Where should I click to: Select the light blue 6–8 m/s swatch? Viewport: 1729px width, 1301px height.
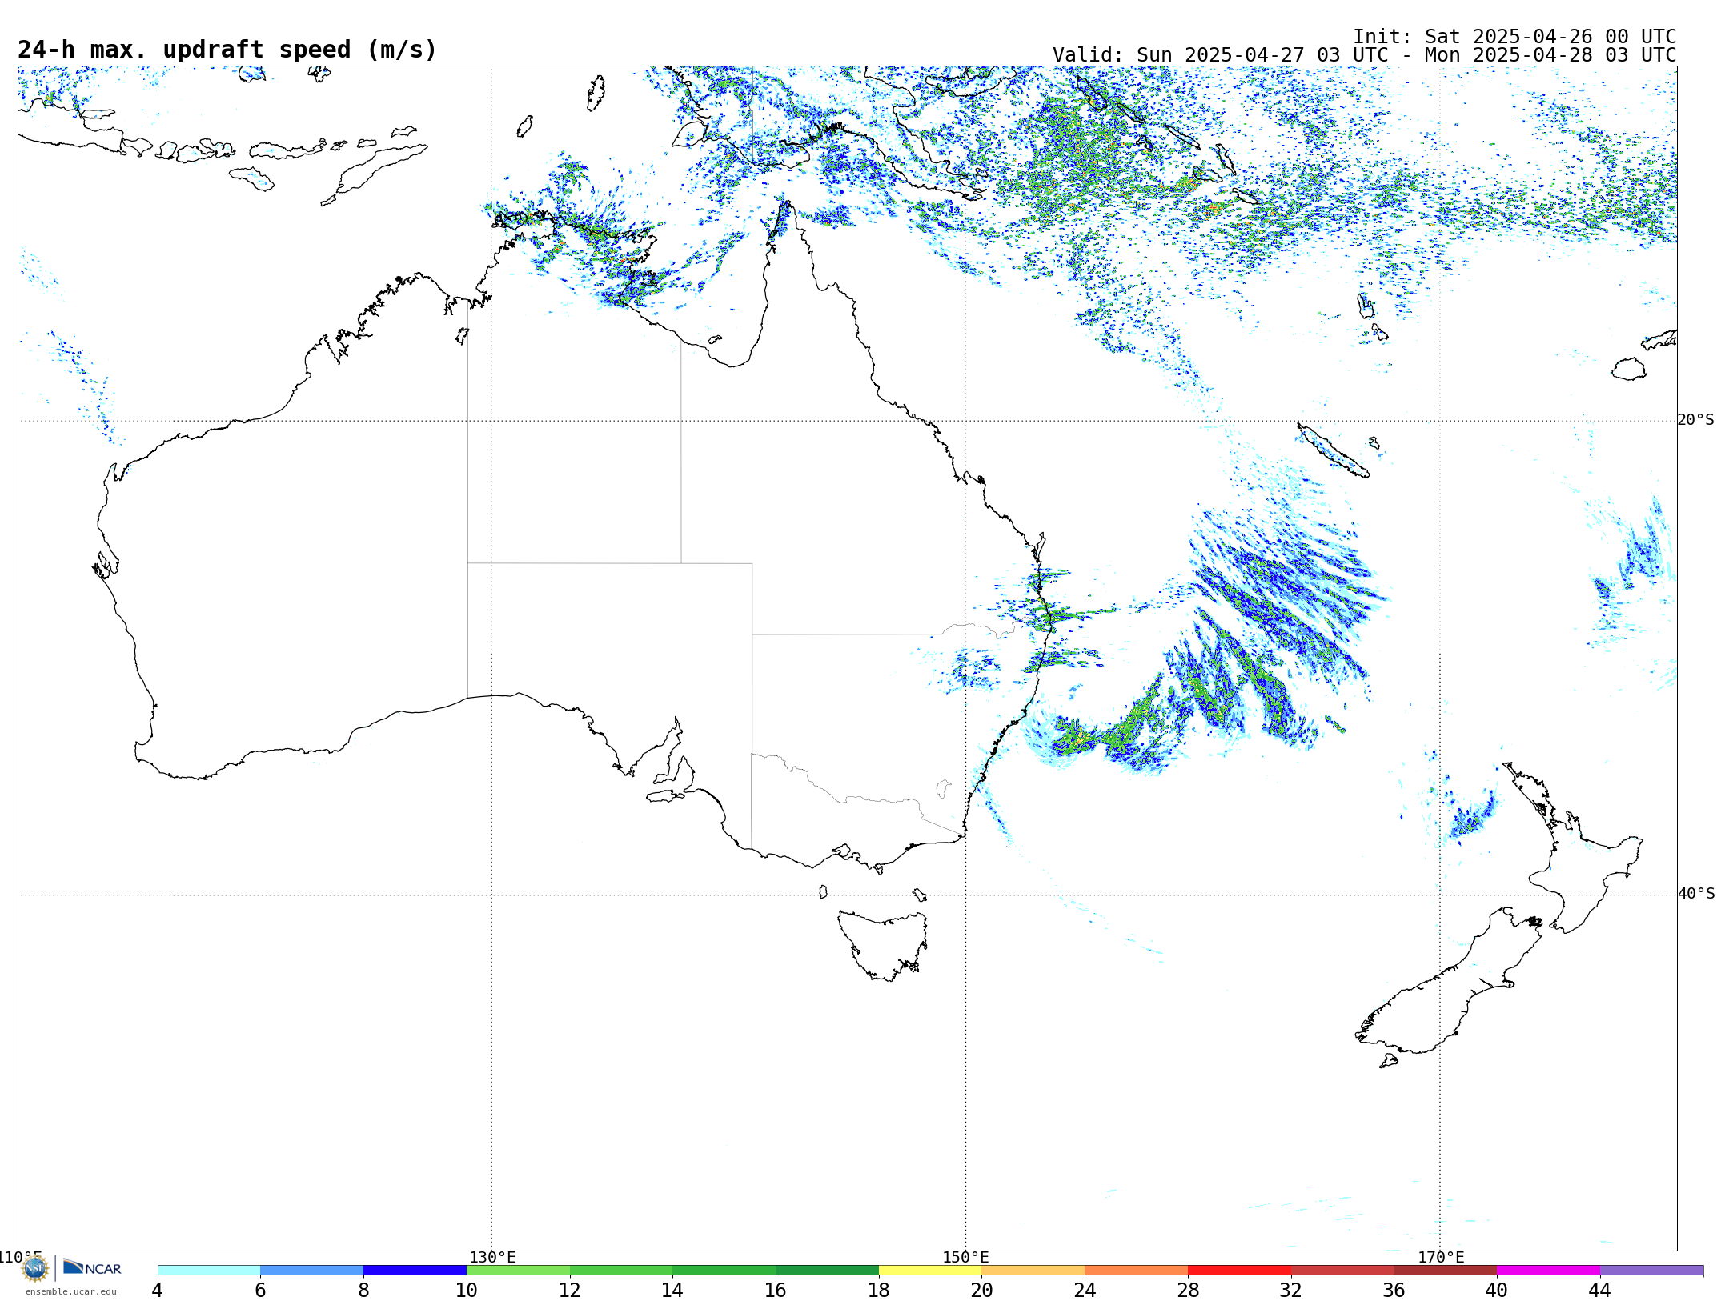(312, 1271)
